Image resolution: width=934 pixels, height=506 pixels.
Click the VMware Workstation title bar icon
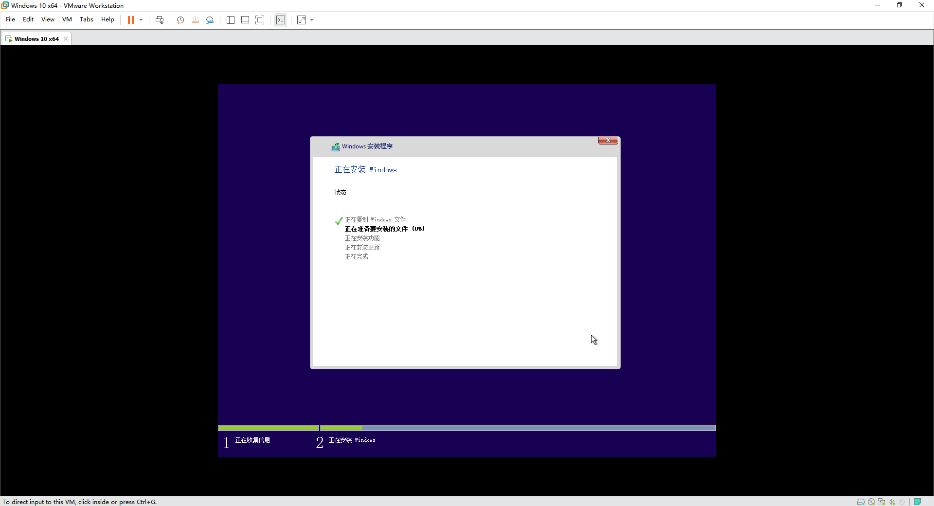pyautogui.click(x=5, y=5)
